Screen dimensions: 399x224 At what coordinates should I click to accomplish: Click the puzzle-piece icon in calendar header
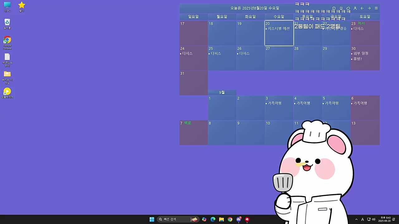pos(334,8)
